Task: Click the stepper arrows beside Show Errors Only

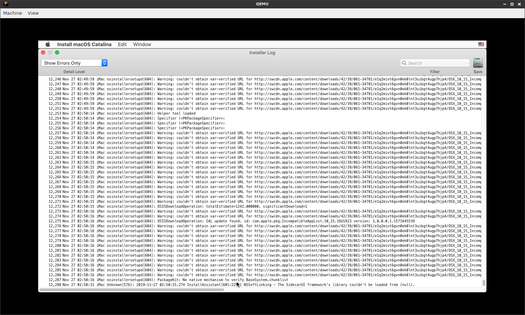Action: [104, 63]
